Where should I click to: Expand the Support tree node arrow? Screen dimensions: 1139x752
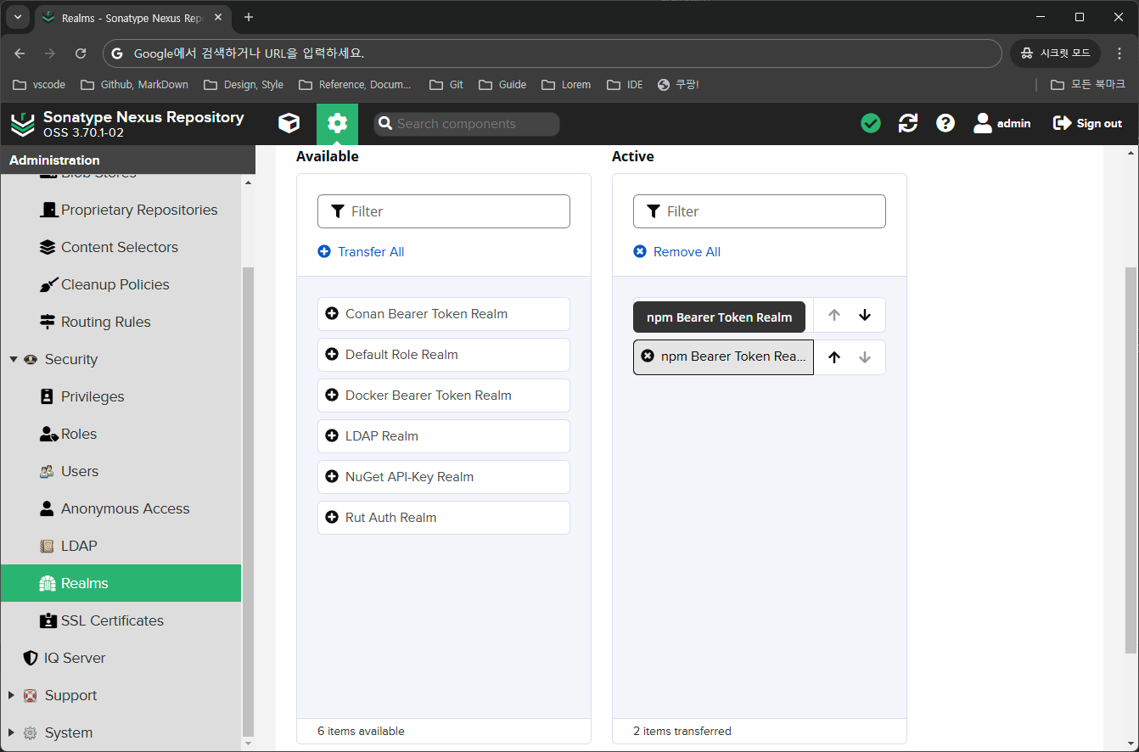(x=11, y=695)
